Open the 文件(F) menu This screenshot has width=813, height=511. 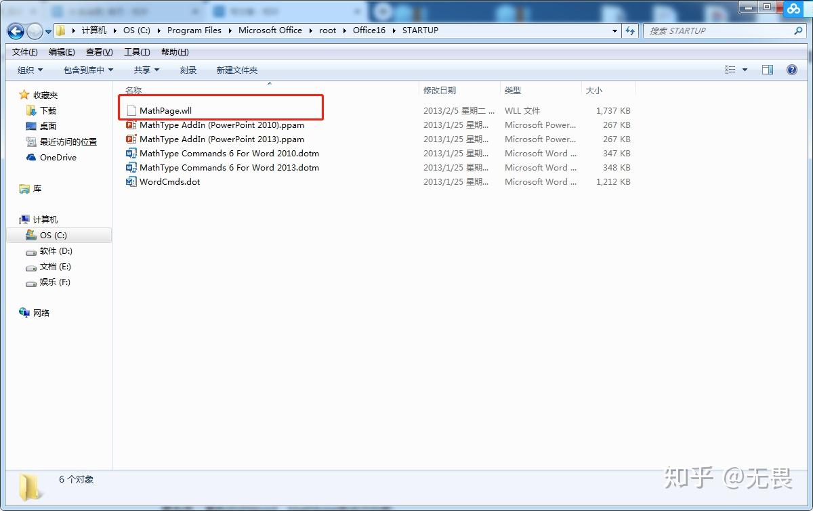click(25, 52)
